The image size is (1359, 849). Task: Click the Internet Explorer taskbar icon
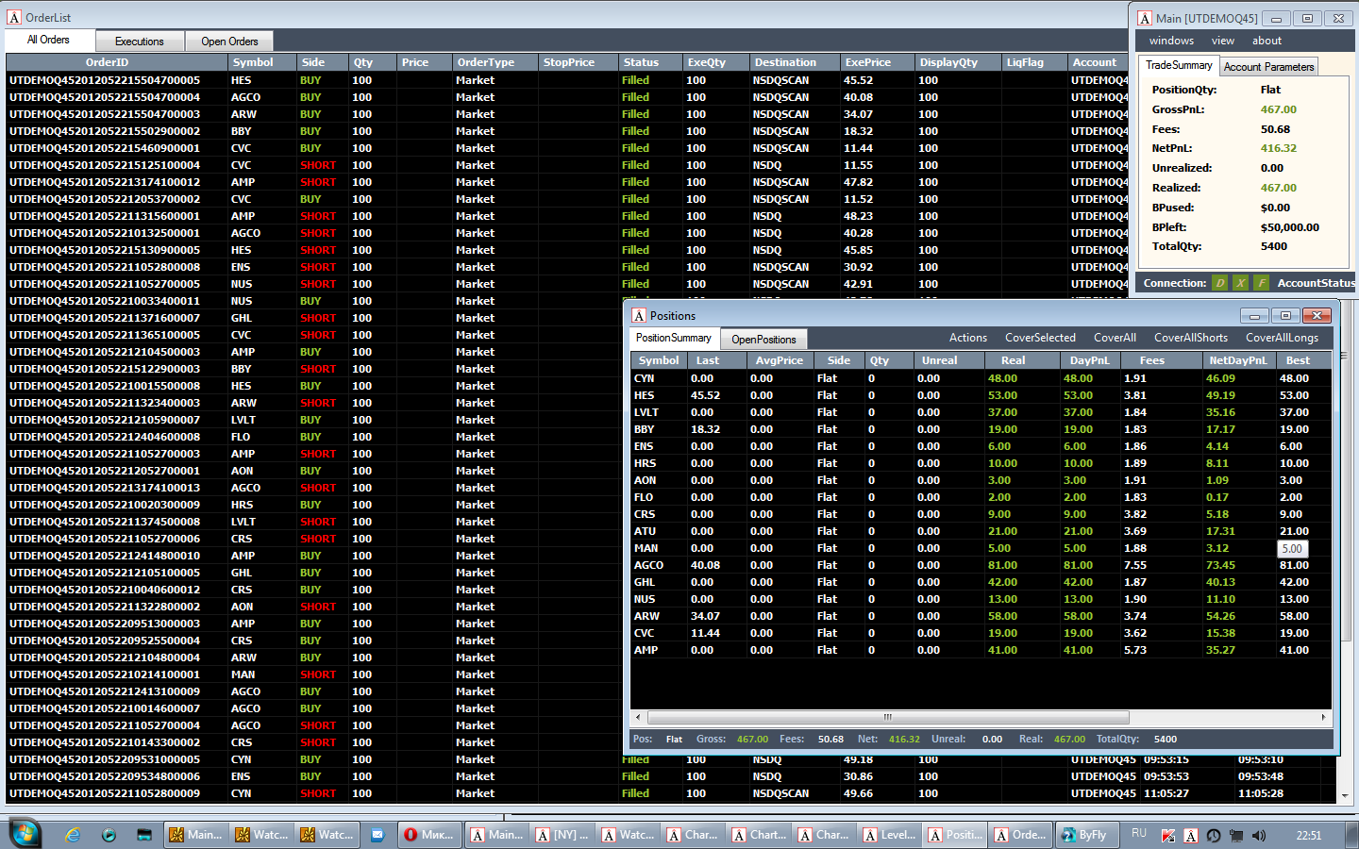(73, 835)
